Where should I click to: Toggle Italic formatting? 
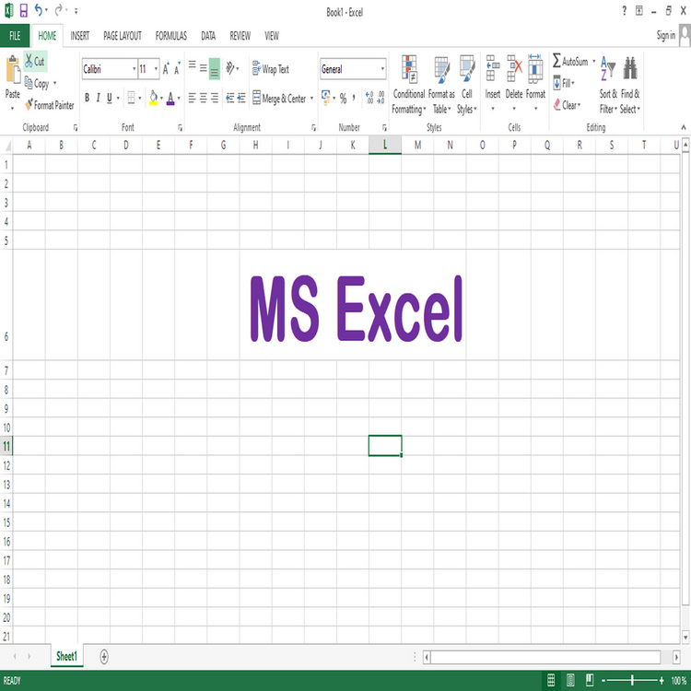99,98
